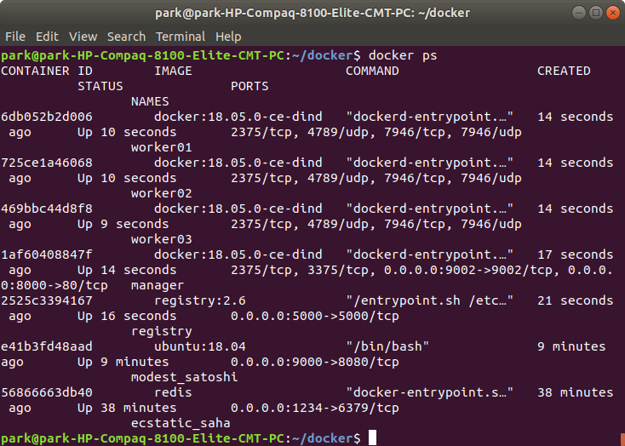Open the Search menu
The image size is (625, 446).
coord(126,37)
